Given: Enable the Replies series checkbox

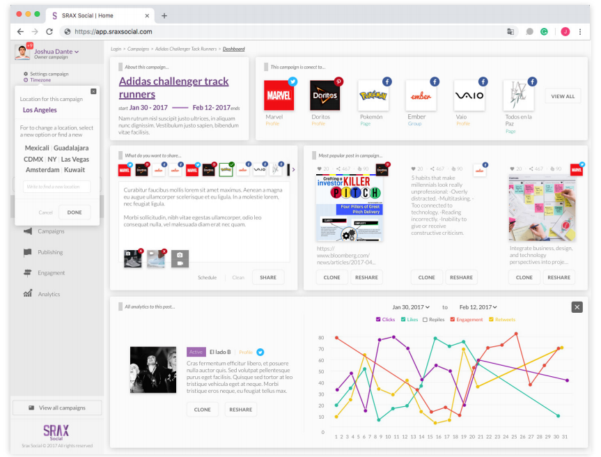Looking at the screenshot, I should coord(425,320).
